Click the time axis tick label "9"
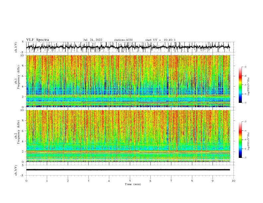 pos(213,181)
